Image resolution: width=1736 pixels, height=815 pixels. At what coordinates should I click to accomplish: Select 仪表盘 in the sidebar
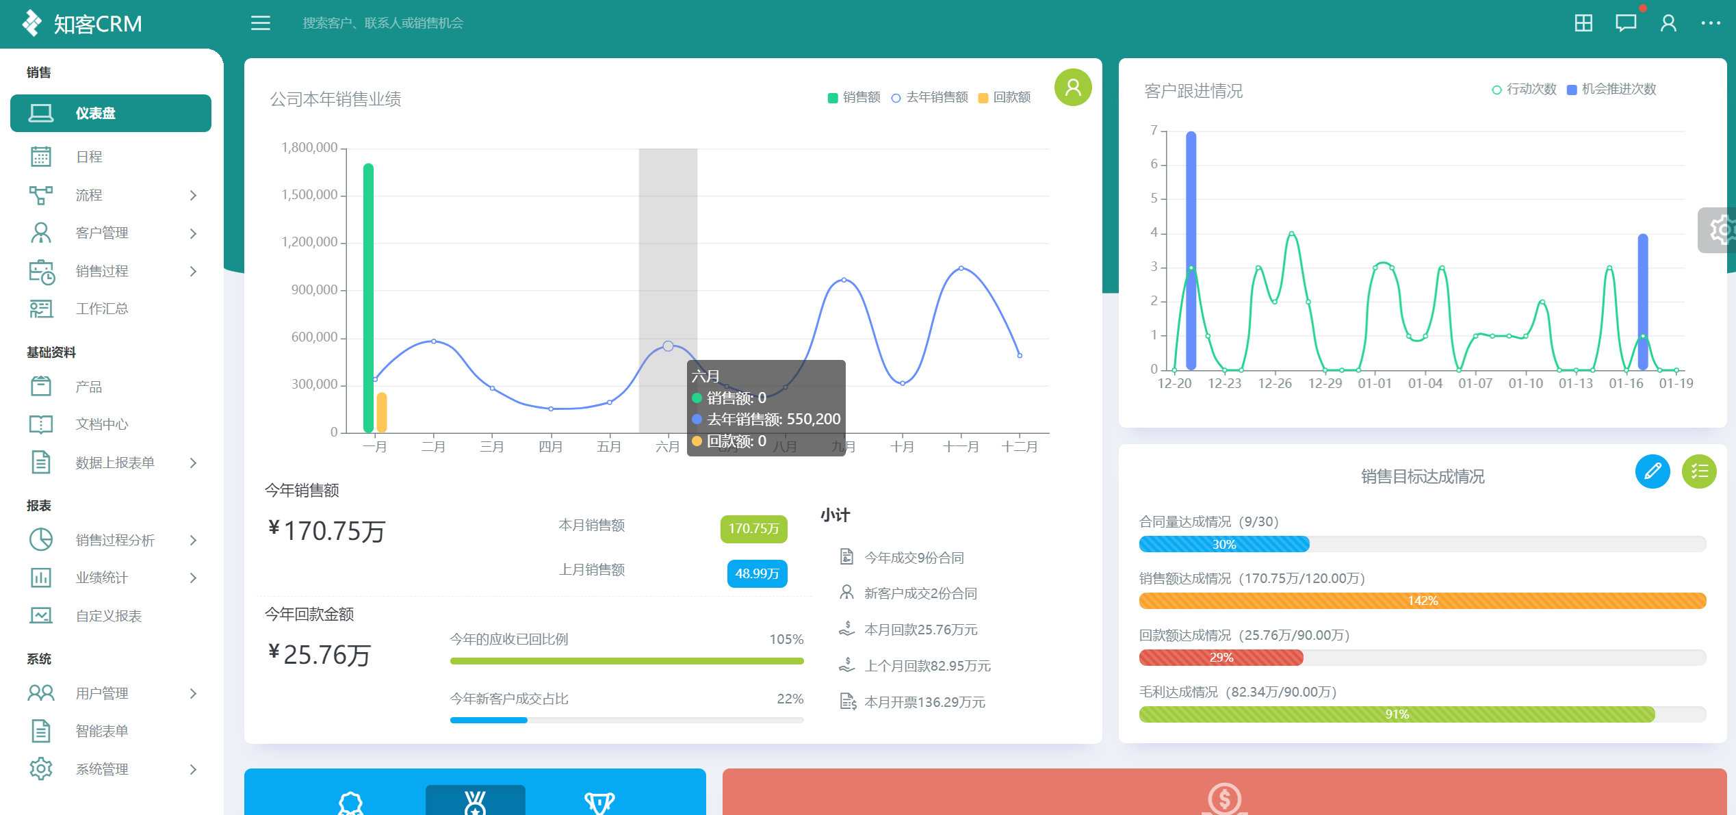coord(111,113)
